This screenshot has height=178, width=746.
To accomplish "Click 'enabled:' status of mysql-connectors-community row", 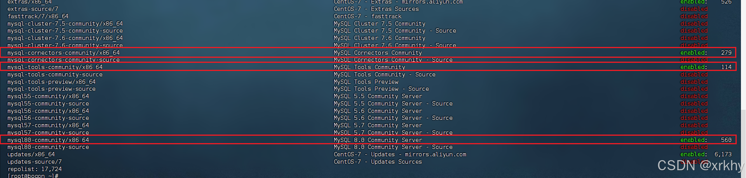I will coord(694,53).
